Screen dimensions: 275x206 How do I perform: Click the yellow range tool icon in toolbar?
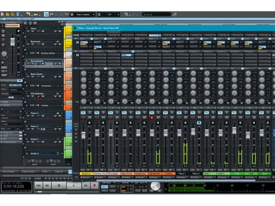coord(36,14)
